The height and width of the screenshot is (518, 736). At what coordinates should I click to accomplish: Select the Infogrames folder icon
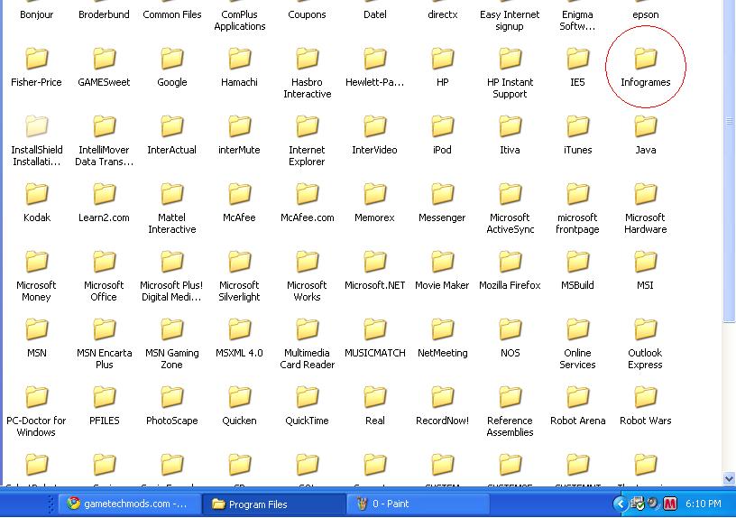click(x=646, y=59)
